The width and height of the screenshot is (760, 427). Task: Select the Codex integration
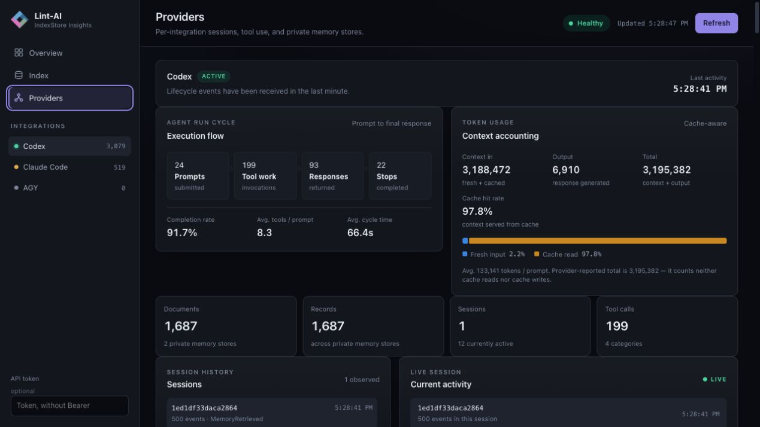pyautogui.click(x=70, y=147)
